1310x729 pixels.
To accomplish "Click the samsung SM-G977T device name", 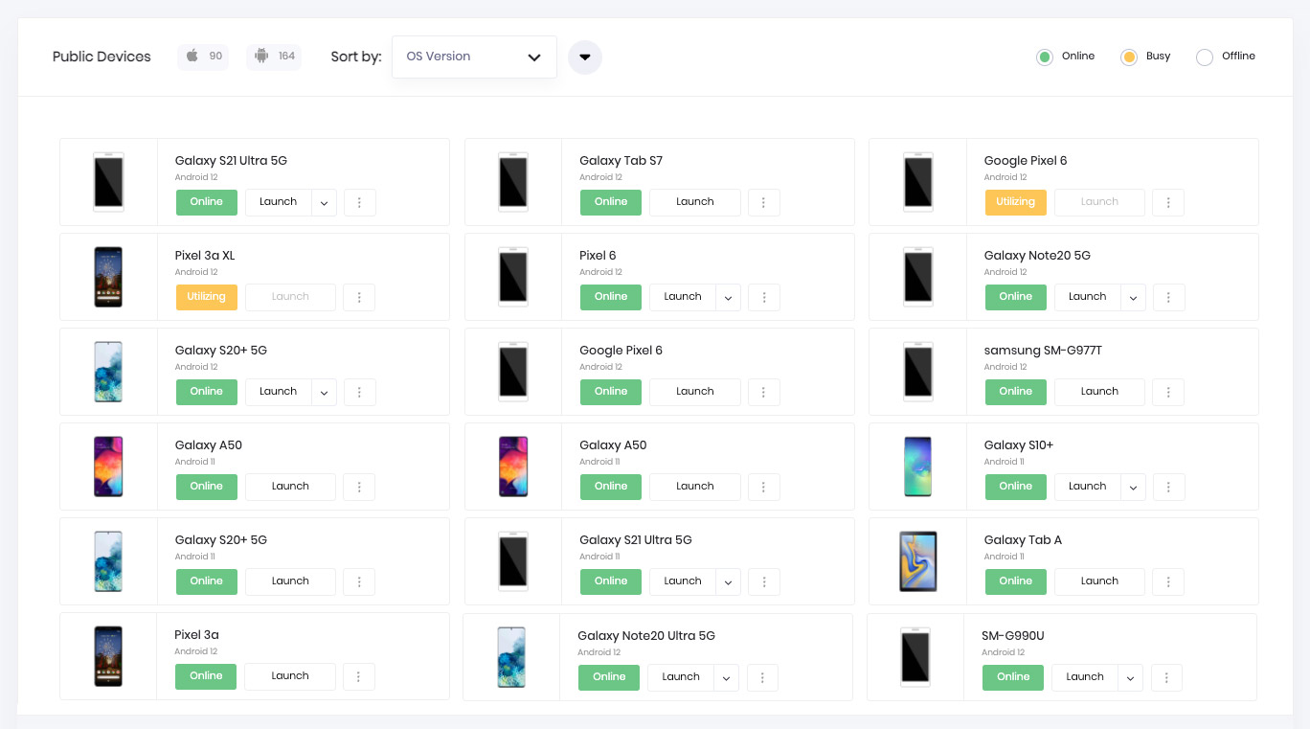I will (1043, 351).
